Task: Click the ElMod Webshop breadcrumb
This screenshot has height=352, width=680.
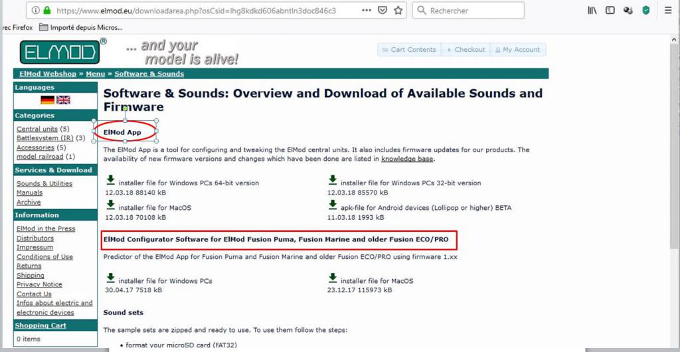Action: [48, 74]
